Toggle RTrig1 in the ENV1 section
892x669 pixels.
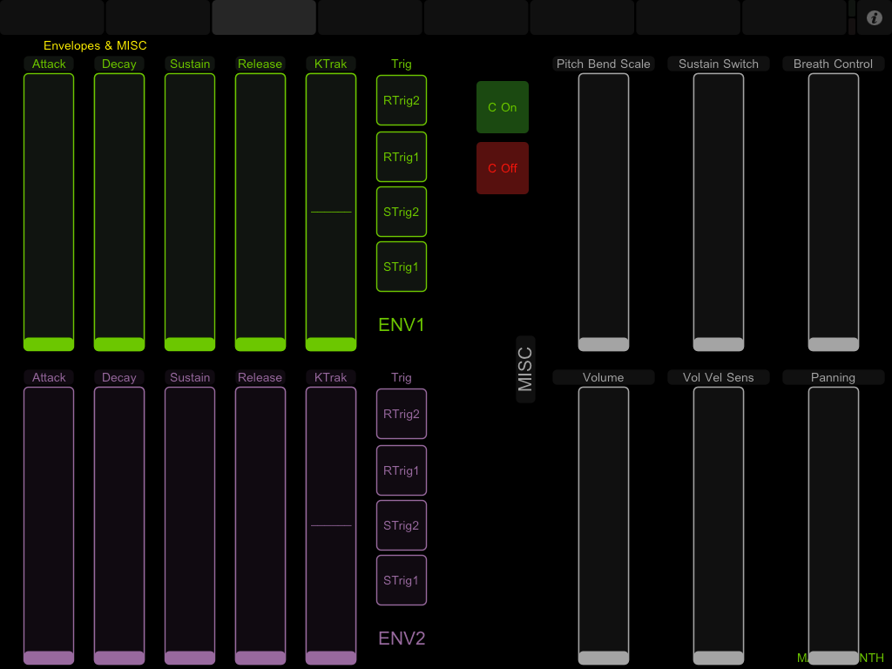[x=402, y=158]
